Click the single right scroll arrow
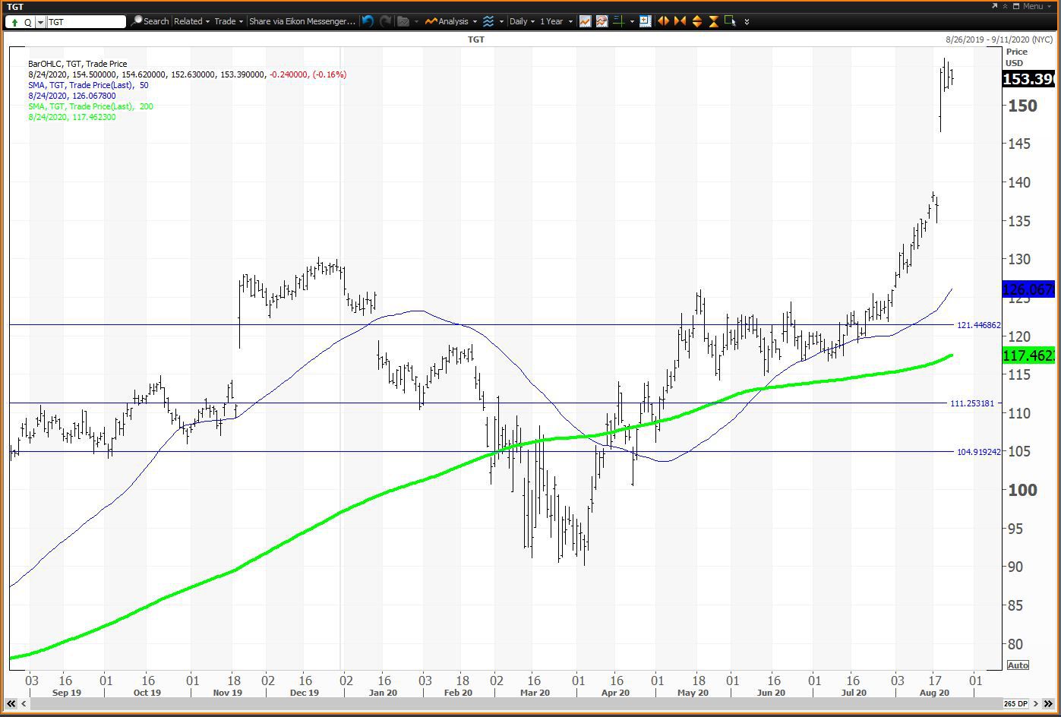Image resolution: width=1061 pixels, height=717 pixels. coord(1036,704)
